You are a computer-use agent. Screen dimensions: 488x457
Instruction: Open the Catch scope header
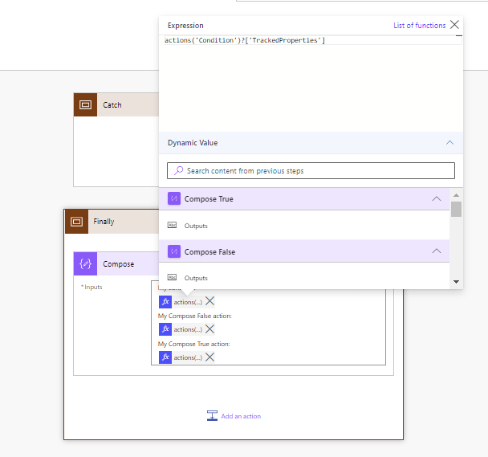pos(116,104)
